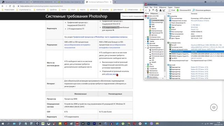This screenshot has width=224, height=126.
Task: Open minimum масштабированием интерфейса пользователя link
Action: pyautogui.click(x=77, y=46)
